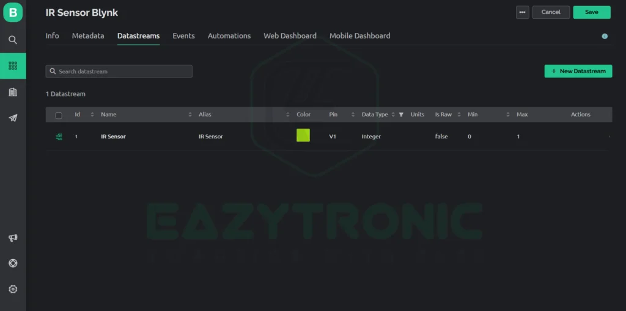Click the paper plane icon in sidebar

(13, 118)
